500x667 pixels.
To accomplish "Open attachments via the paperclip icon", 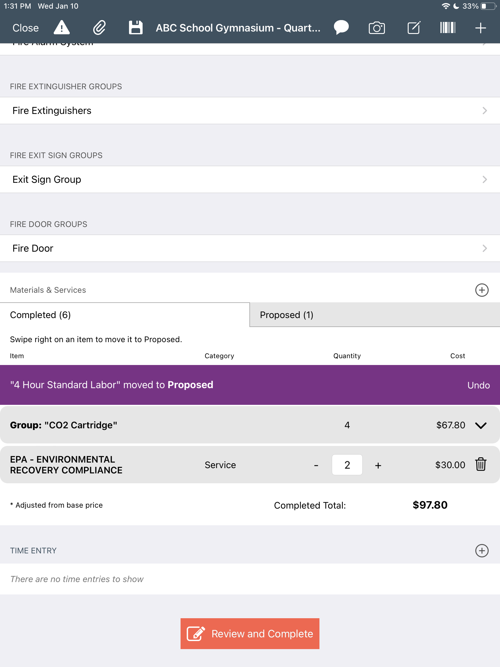I will (x=99, y=28).
